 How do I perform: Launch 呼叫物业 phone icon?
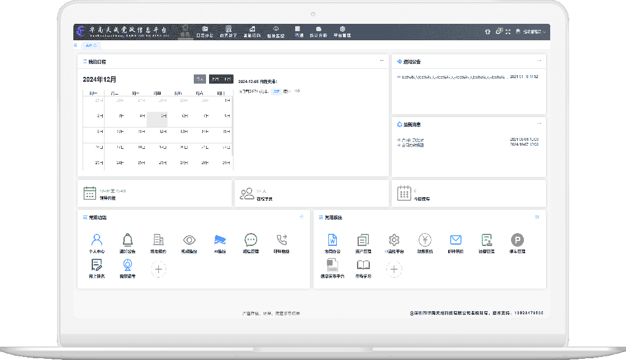point(282,240)
